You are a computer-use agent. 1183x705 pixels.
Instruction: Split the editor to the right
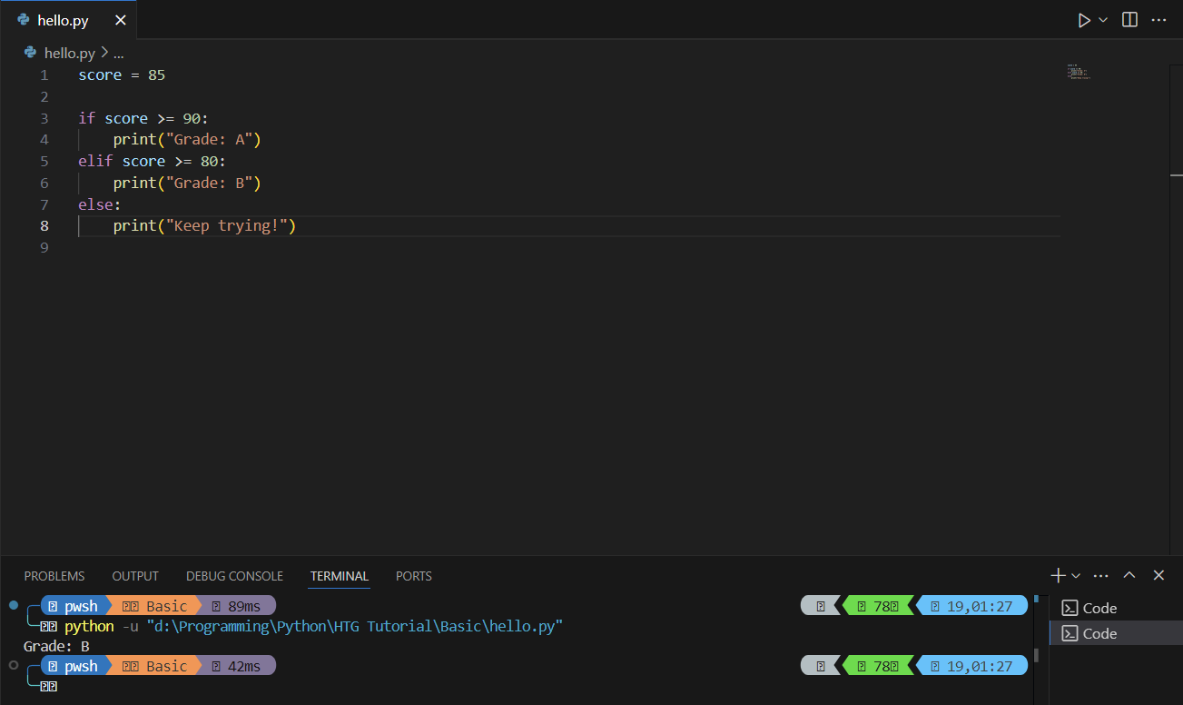coord(1129,20)
